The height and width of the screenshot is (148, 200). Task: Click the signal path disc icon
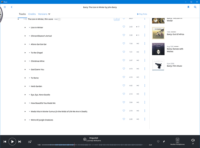click(85, 139)
